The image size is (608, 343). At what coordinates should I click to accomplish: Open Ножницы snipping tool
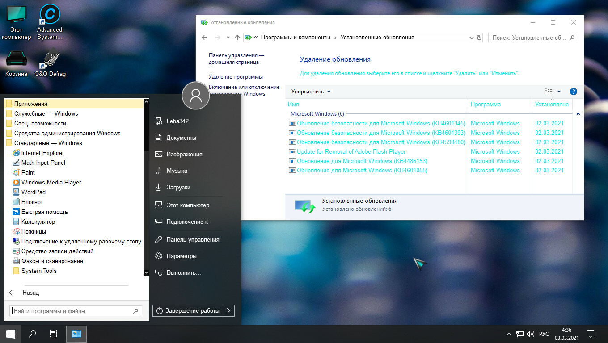pos(30,231)
